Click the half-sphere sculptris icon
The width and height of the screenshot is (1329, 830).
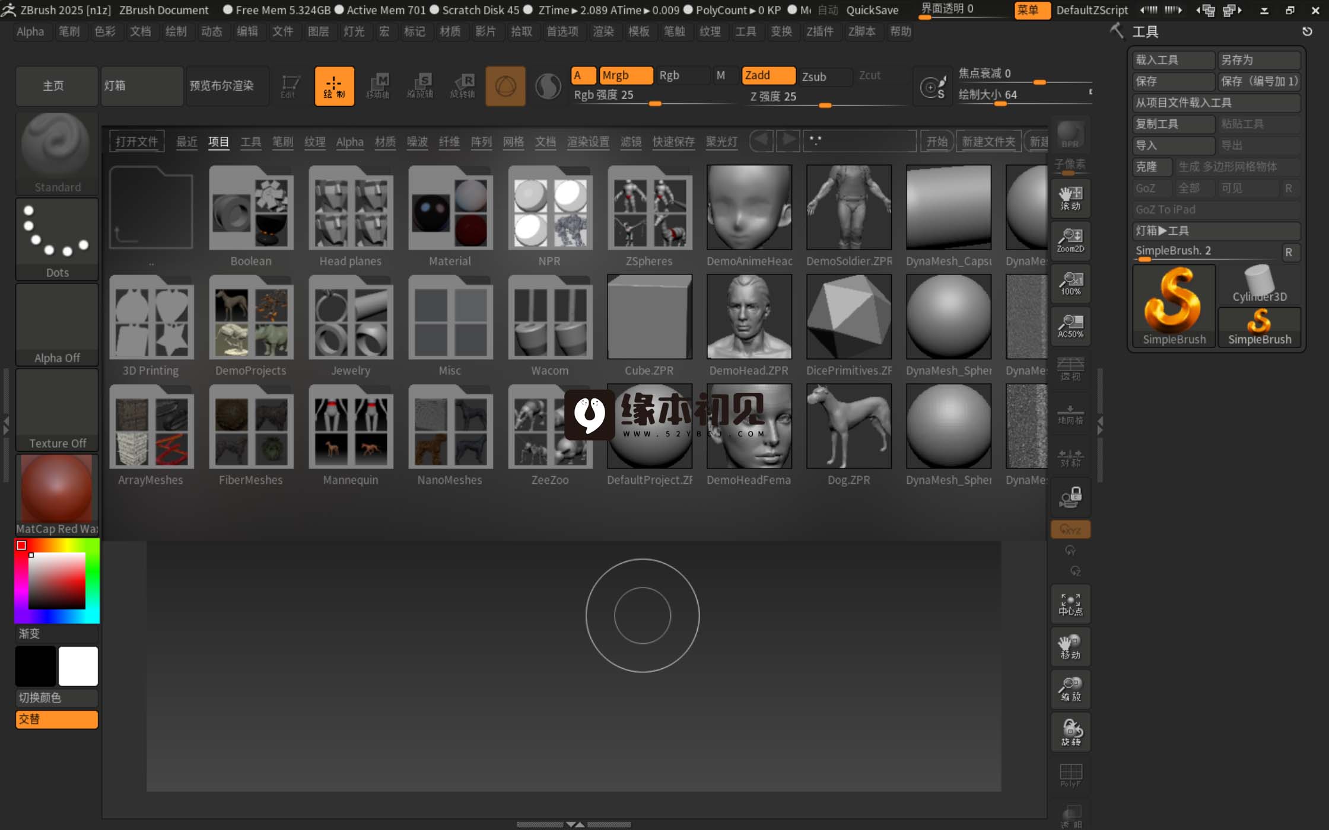coord(548,87)
